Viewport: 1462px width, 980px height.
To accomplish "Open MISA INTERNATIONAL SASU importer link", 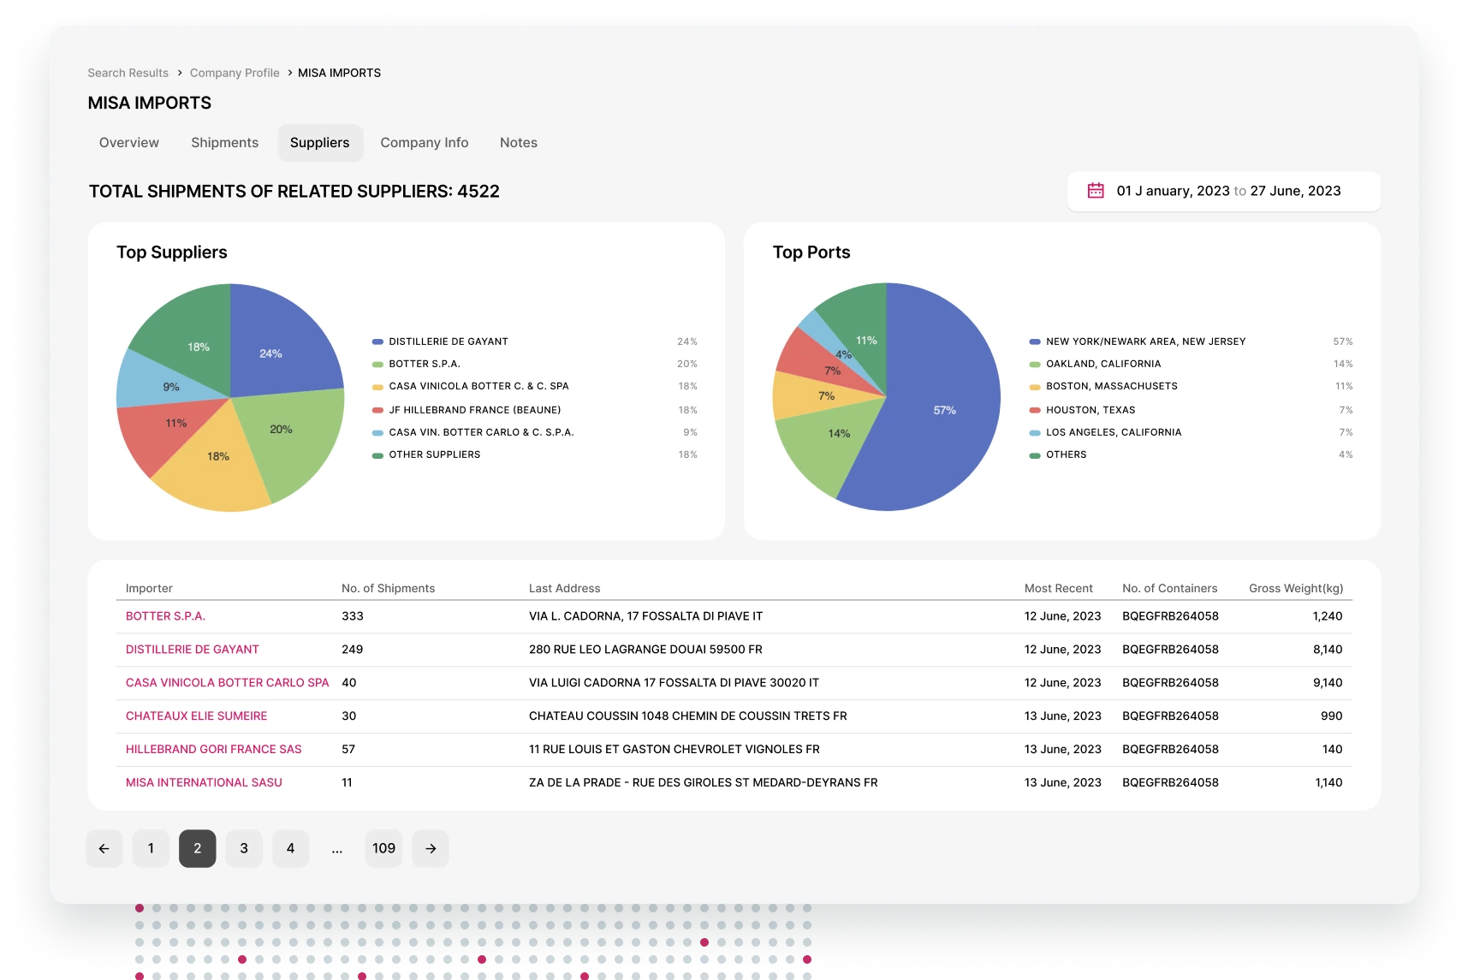I will [x=204, y=783].
